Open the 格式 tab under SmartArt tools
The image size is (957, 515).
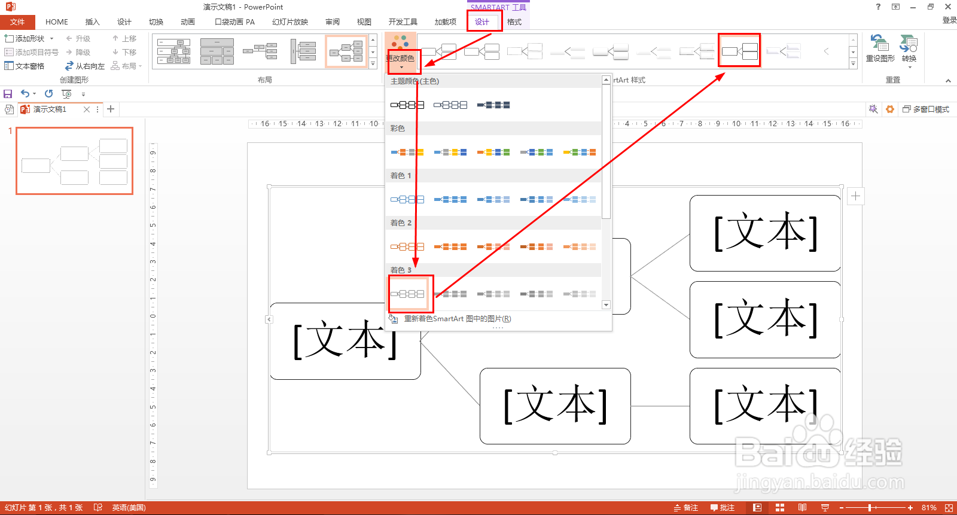pos(514,22)
